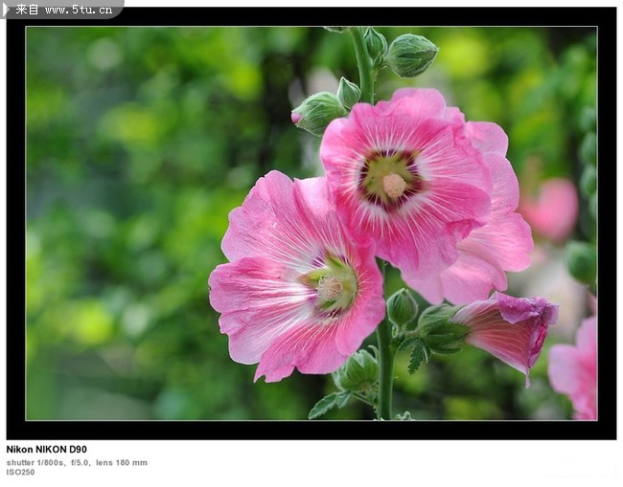This screenshot has width=623, height=487.
Task: Click the half-open trumpet-shaped flower on the right
Action: click(x=508, y=328)
